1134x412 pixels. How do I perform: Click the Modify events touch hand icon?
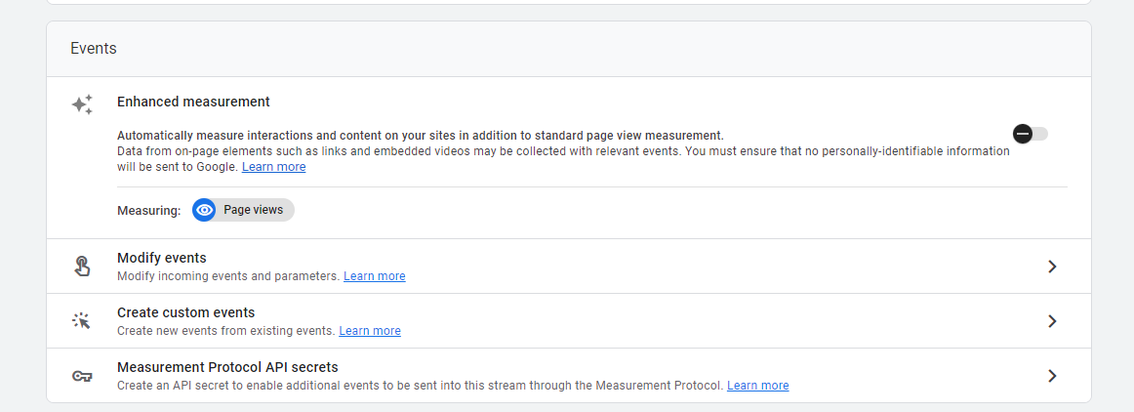[x=82, y=267]
